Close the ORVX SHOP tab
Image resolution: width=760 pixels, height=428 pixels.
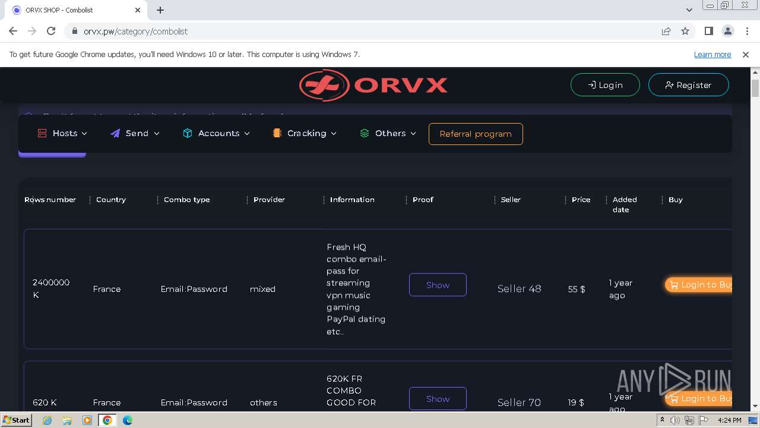[x=137, y=10]
